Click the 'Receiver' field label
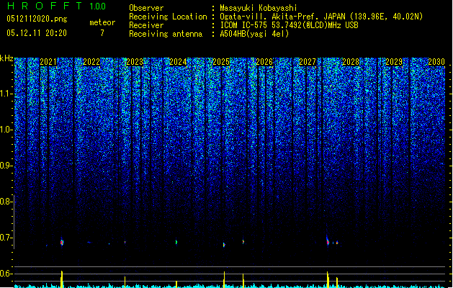Viewport: 453px width, 288px height. point(146,25)
